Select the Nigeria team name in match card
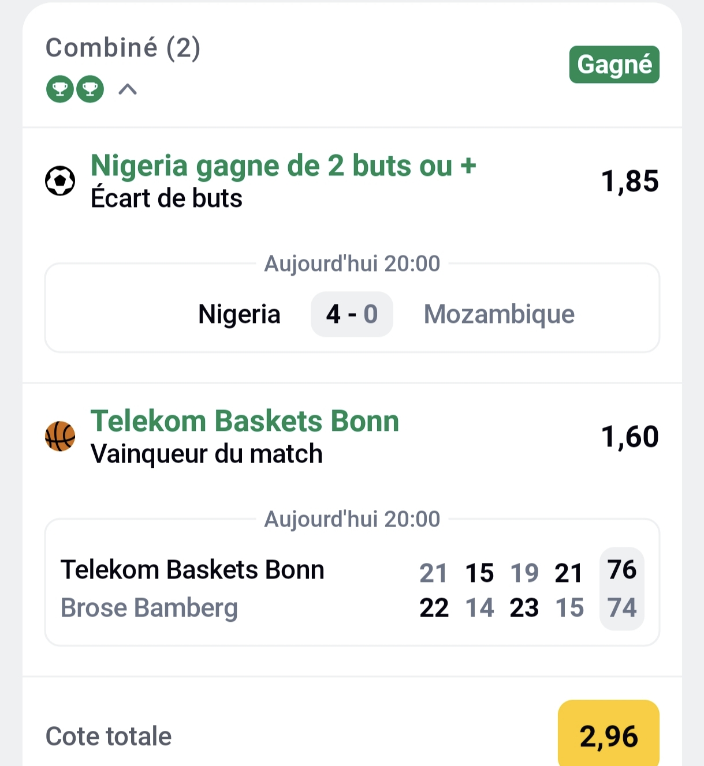 pyautogui.click(x=239, y=314)
